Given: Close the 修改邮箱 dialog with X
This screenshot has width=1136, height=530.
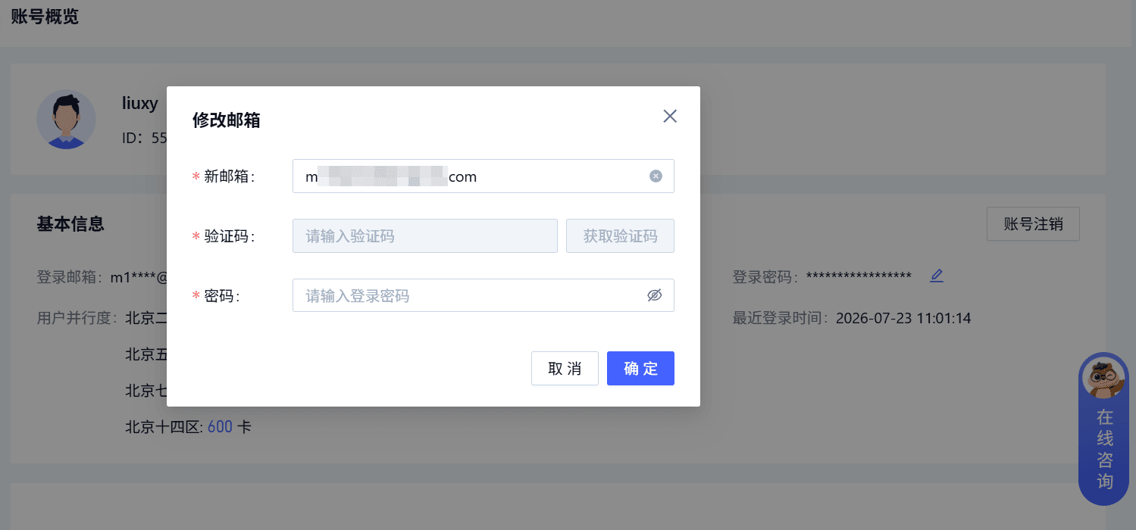Looking at the screenshot, I should click(670, 116).
